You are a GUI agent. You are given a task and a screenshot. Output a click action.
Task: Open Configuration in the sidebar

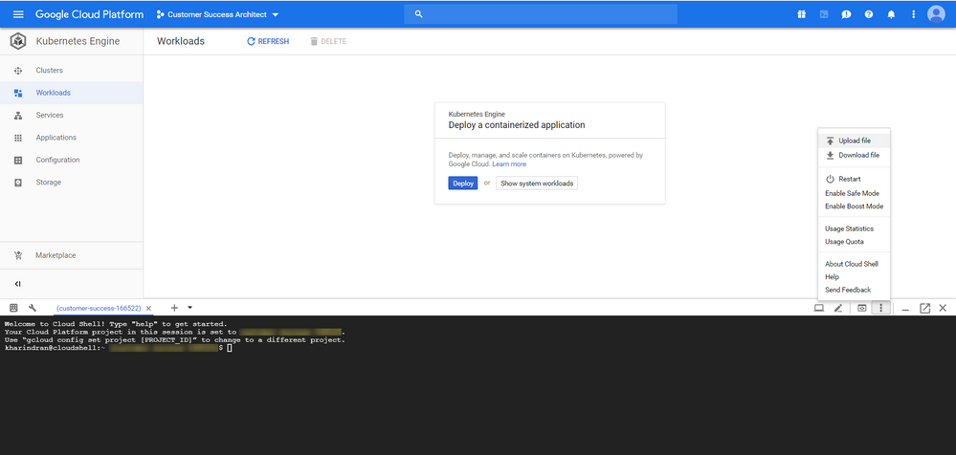coord(72,160)
